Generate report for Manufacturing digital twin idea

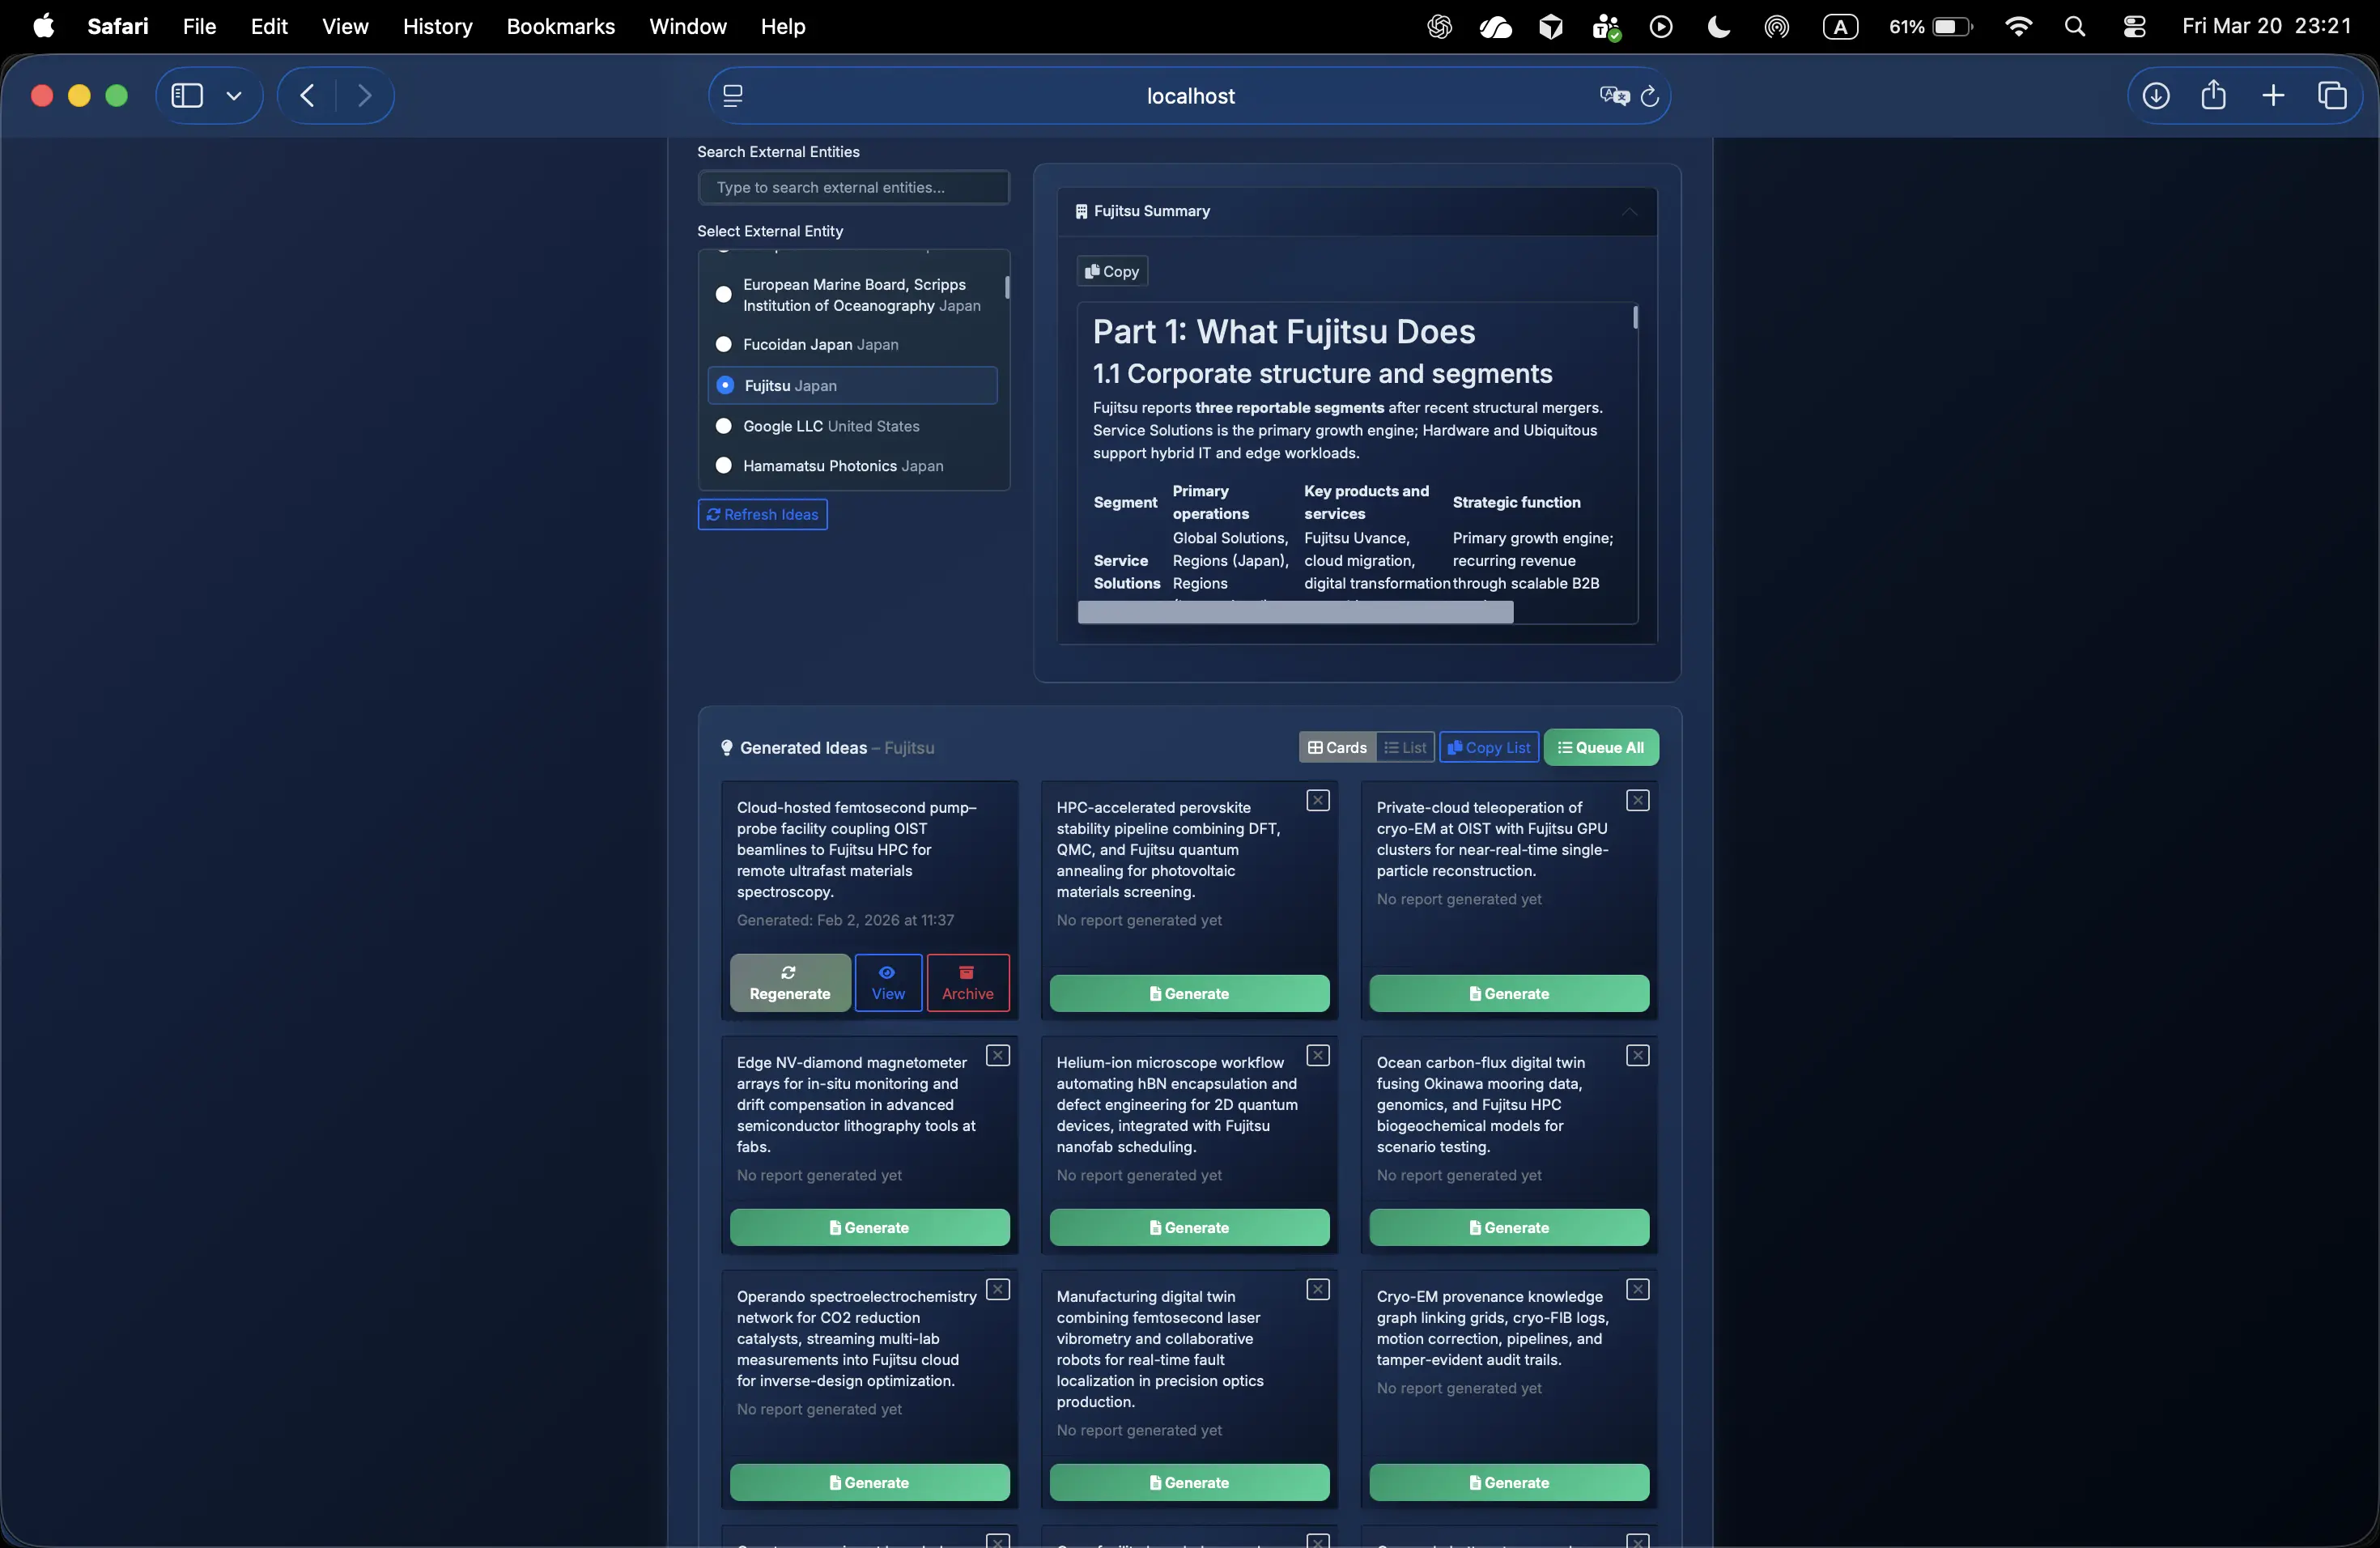[1189, 1482]
